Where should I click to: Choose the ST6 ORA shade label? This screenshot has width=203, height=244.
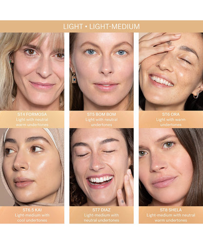click(x=171, y=114)
